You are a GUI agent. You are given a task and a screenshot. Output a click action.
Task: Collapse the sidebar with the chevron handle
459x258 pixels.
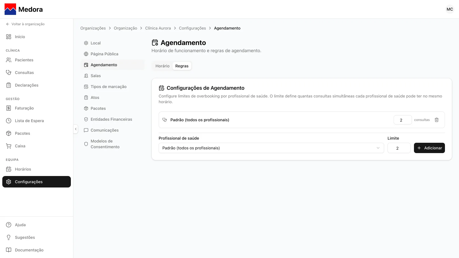pyautogui.click(x=76, y=129)
